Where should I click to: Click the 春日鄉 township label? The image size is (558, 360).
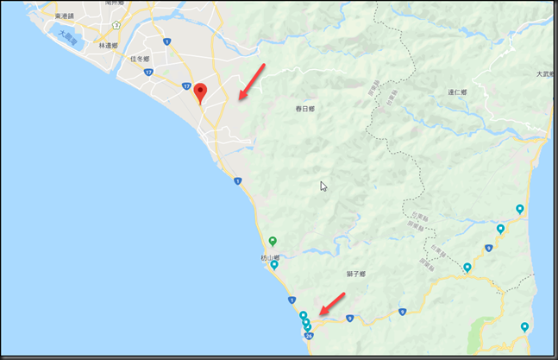(305, 109)
